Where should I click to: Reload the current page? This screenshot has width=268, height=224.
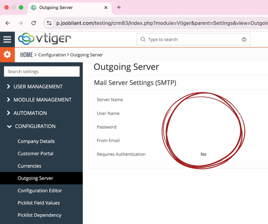pyautogui.click(x=34, y=23)
